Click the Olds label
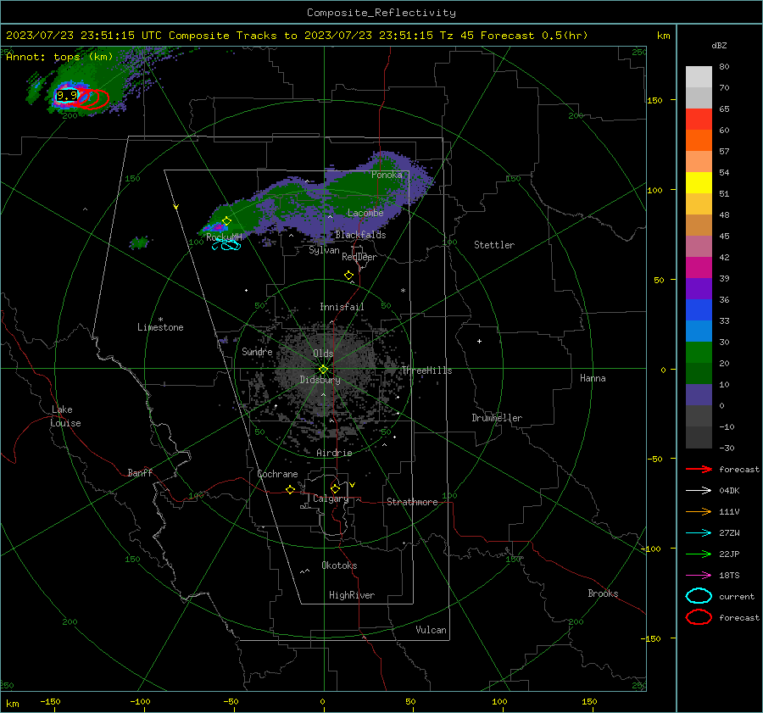This screenshot has height=713, width=763. tap(323, 353)
